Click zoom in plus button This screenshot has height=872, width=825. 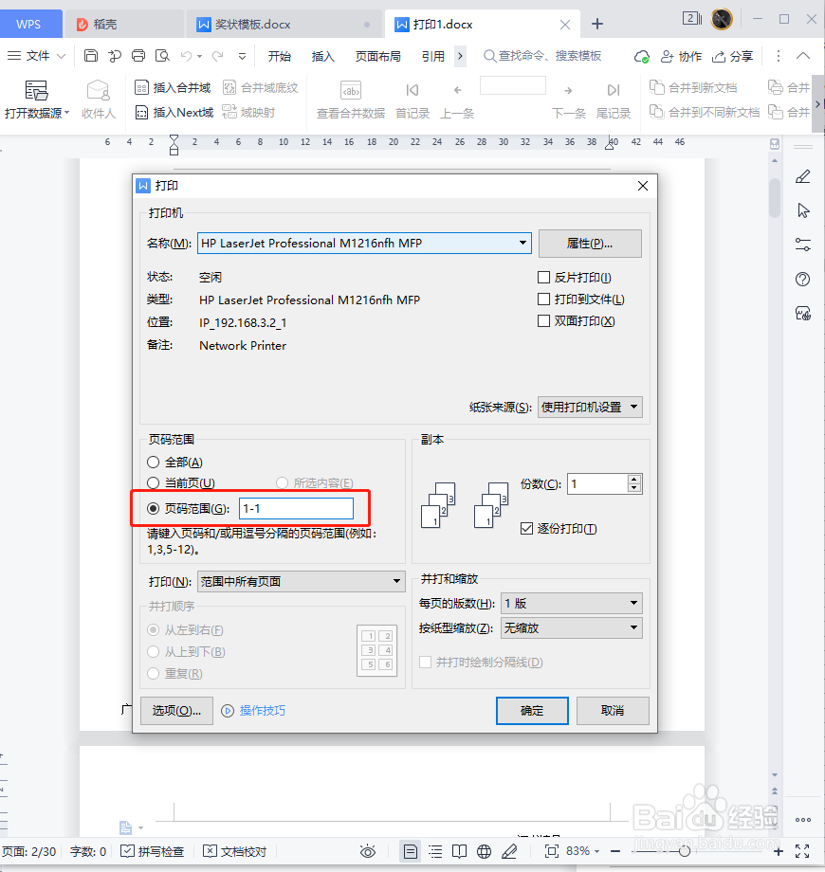[x=779, y=851]
